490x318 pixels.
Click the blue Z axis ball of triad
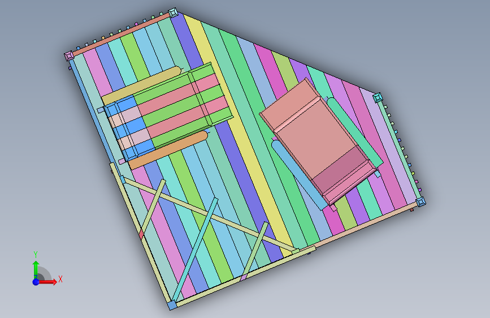point(36,282)
